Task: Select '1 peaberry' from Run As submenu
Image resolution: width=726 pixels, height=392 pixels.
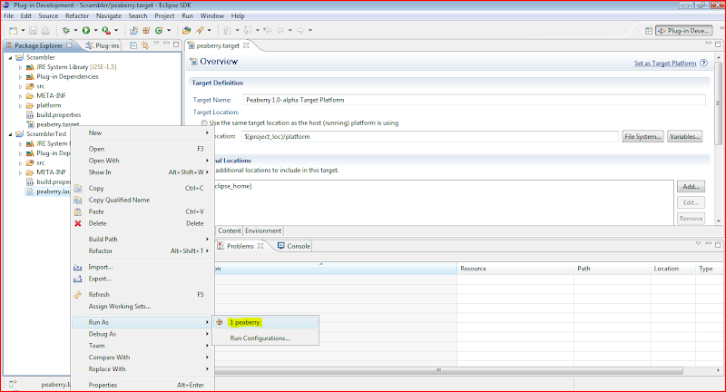Action: point(265,322)
